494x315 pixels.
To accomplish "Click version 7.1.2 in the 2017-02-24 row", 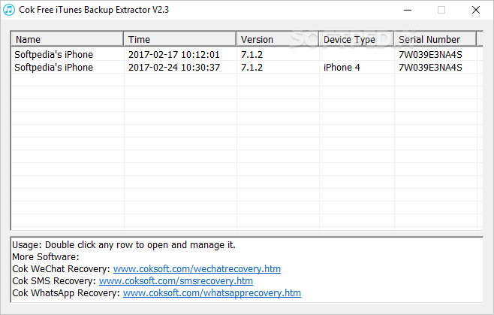I will click(252, 68).
